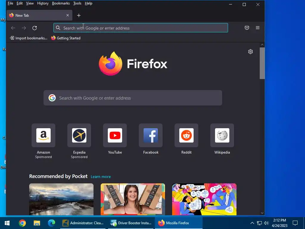305x229 pixels.
Task: Open the View menu
Action: point(30,3)
